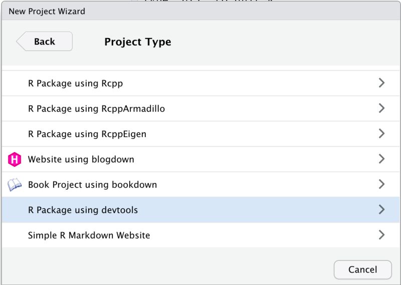This screenshot has height=285, width=401.
Task: Click the pink blogdown hexagon icon
Action: 15,159
